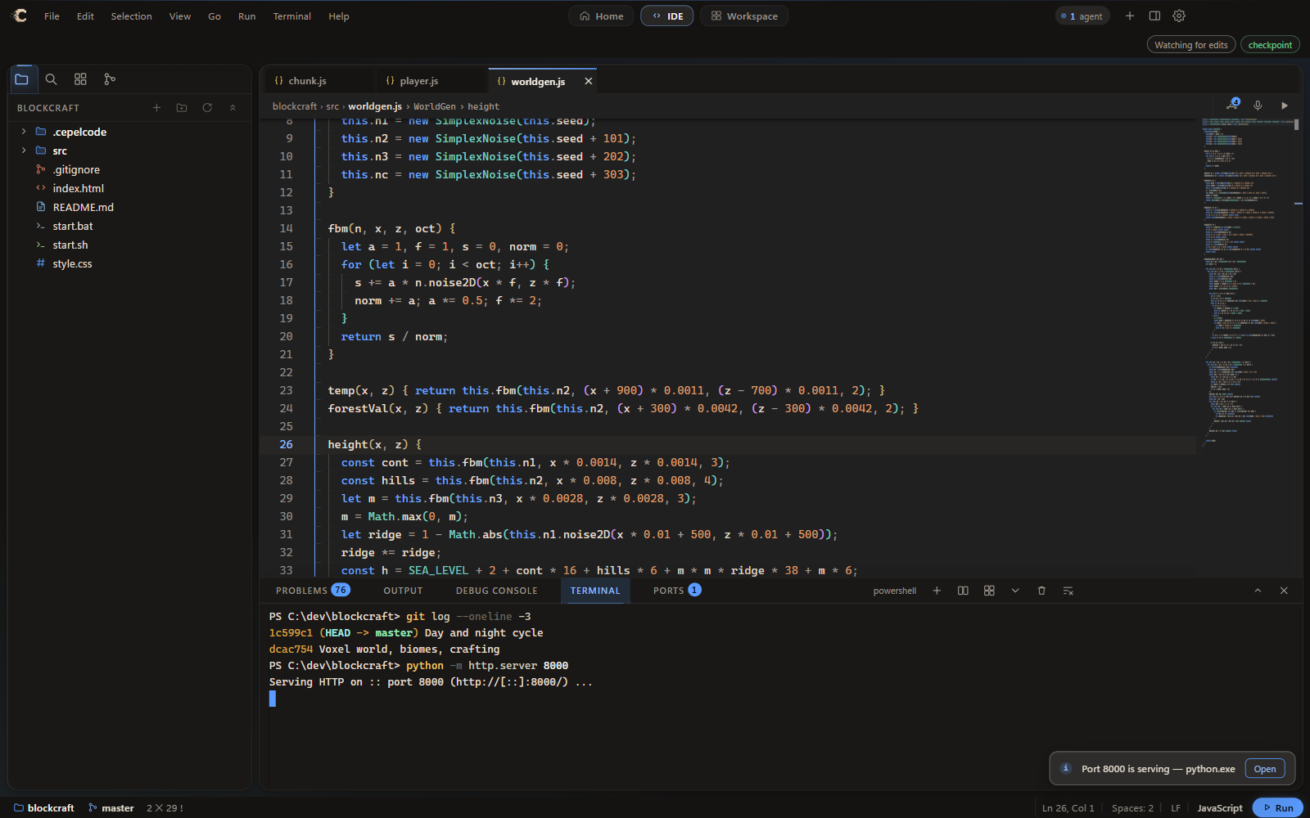Activate the microphone voice input icon
Screen dimensions: 1310x818
pyautogui.click(x=1258, y=106)
